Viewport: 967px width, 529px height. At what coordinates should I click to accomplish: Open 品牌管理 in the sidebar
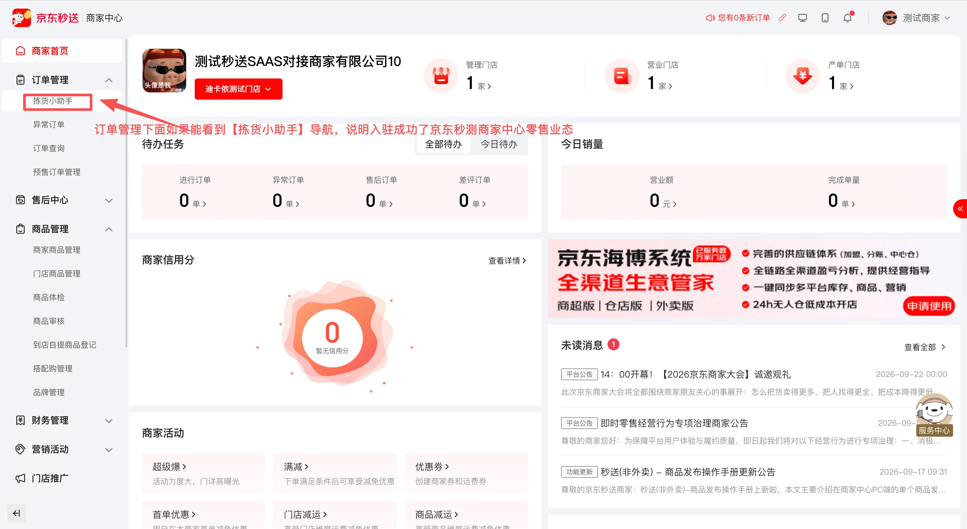49,392
